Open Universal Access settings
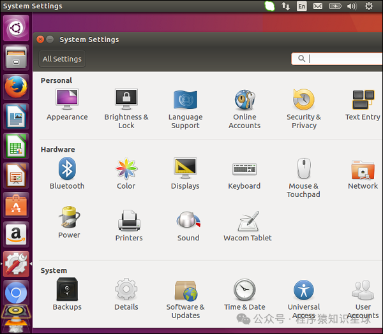The image size is (383, 334). (x=304, y=299)
